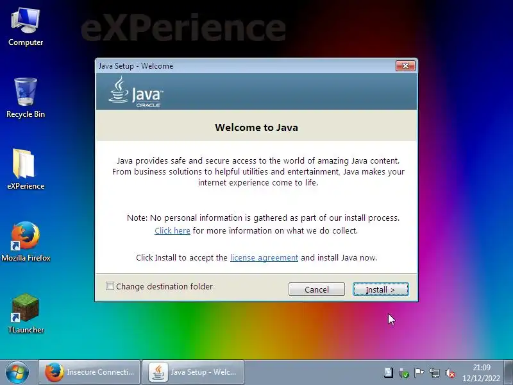Click the muted volume tray icon
513x385 pixels.
pyautogui.click(x=450, y=373)
